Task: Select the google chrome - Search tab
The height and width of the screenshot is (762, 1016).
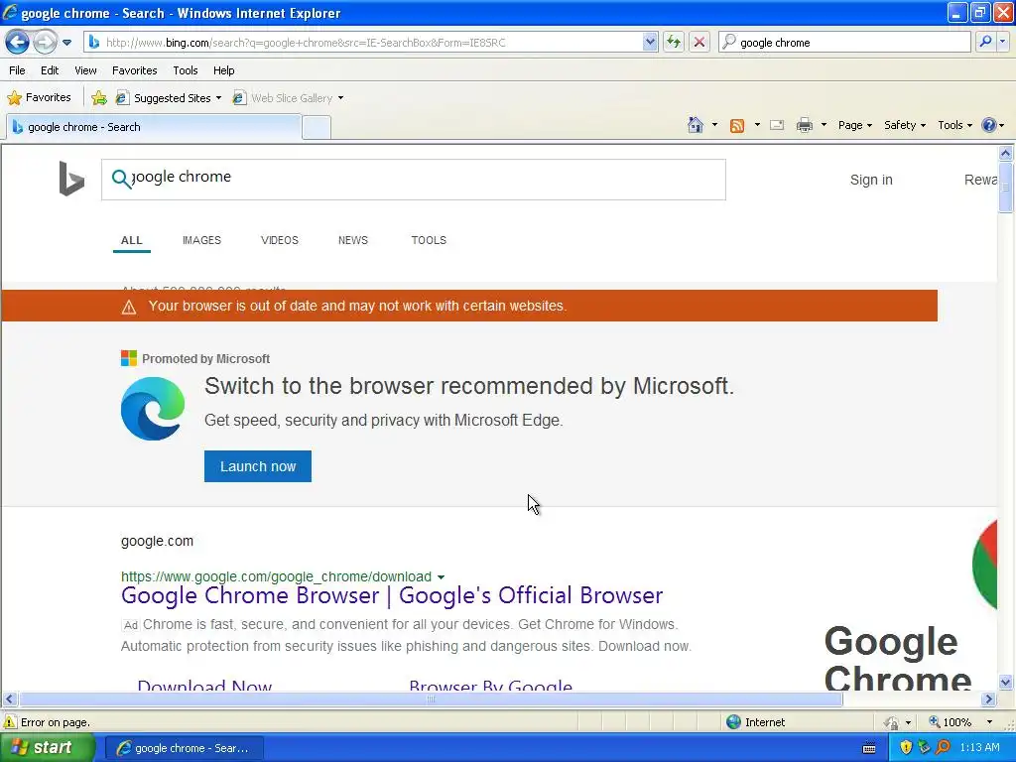Action: click(154, 127)
